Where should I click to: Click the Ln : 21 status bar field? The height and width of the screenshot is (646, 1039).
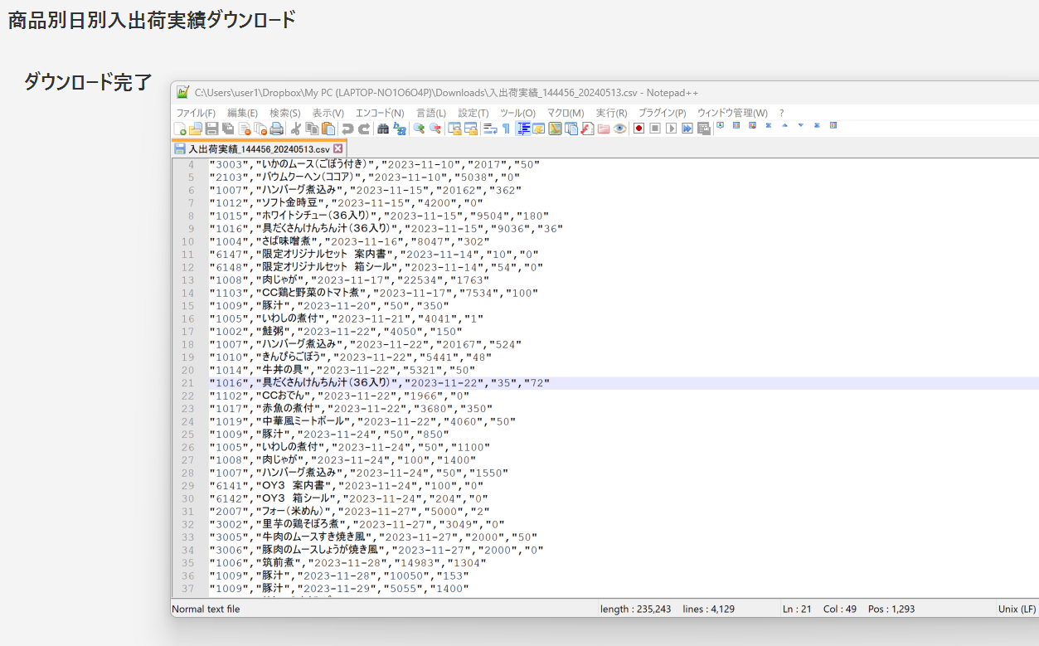tap(797, 609)
